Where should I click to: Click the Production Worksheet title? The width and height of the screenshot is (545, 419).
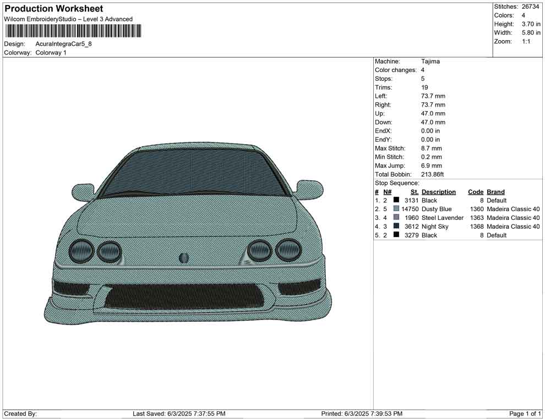point(53,9)
